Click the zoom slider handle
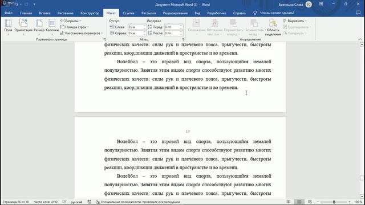The image size is (365, 205). point(334,202)
